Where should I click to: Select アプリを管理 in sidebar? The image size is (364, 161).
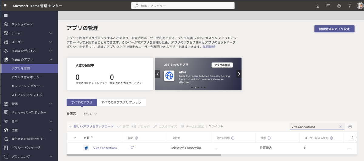[x=29, y=68]
